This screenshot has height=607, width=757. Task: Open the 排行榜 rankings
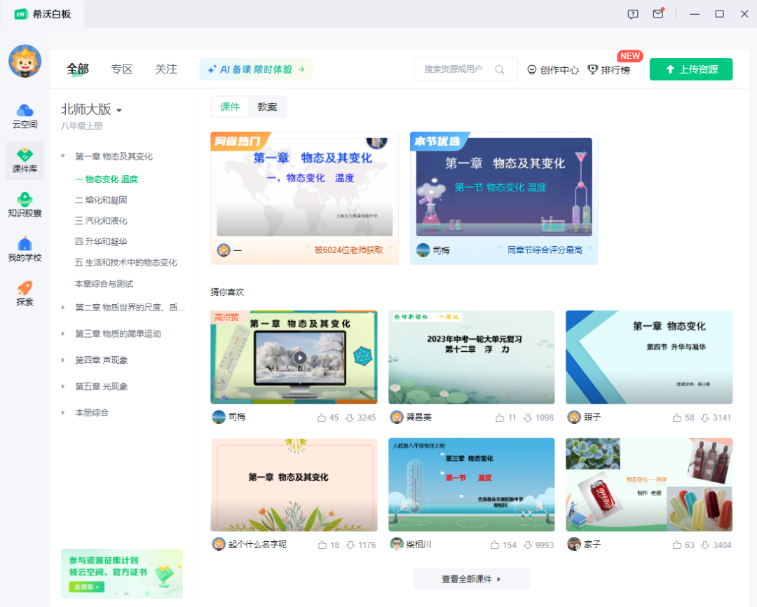point(613,69)
